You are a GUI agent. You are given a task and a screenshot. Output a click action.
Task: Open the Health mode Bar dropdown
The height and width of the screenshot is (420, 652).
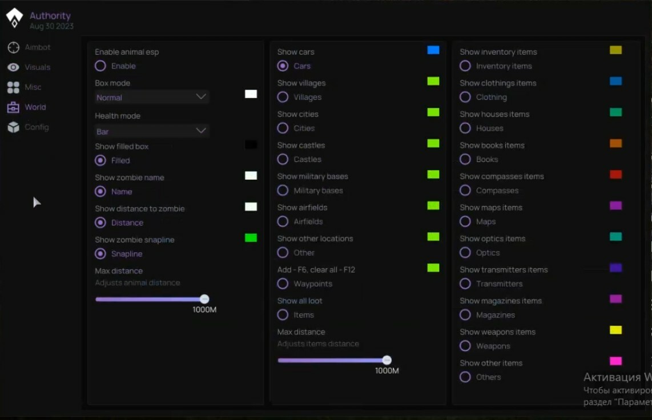152,131
